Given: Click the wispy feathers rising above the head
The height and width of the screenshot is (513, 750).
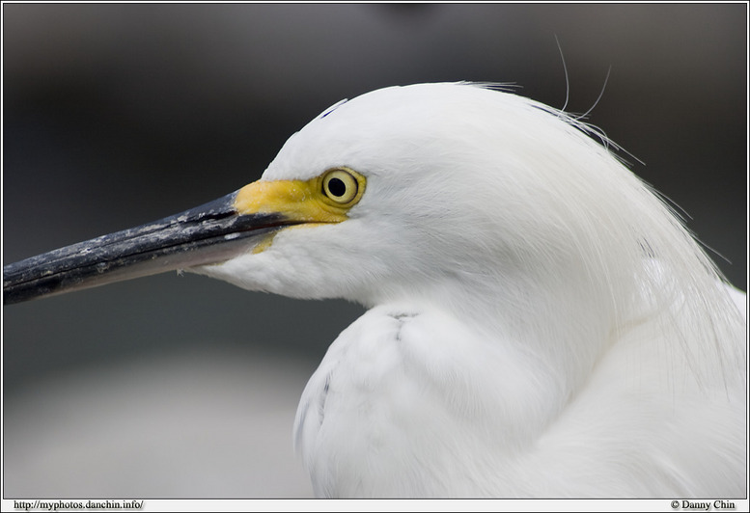Looking at the screenshot, I should [x=579, y=96].
